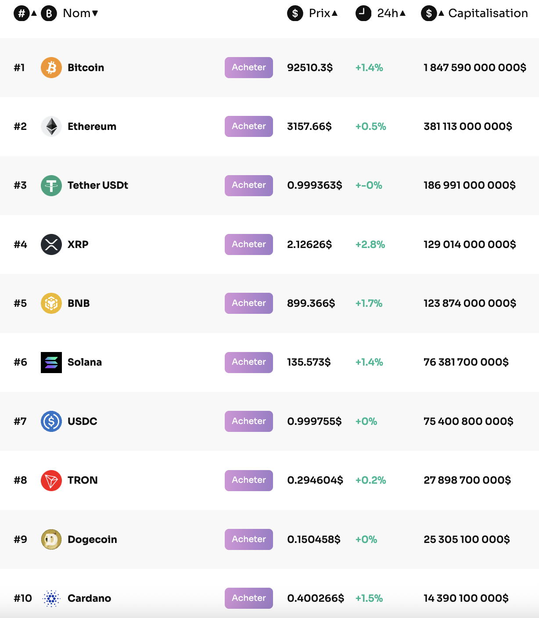Click the USDC dollar logo

pos(51,421)
